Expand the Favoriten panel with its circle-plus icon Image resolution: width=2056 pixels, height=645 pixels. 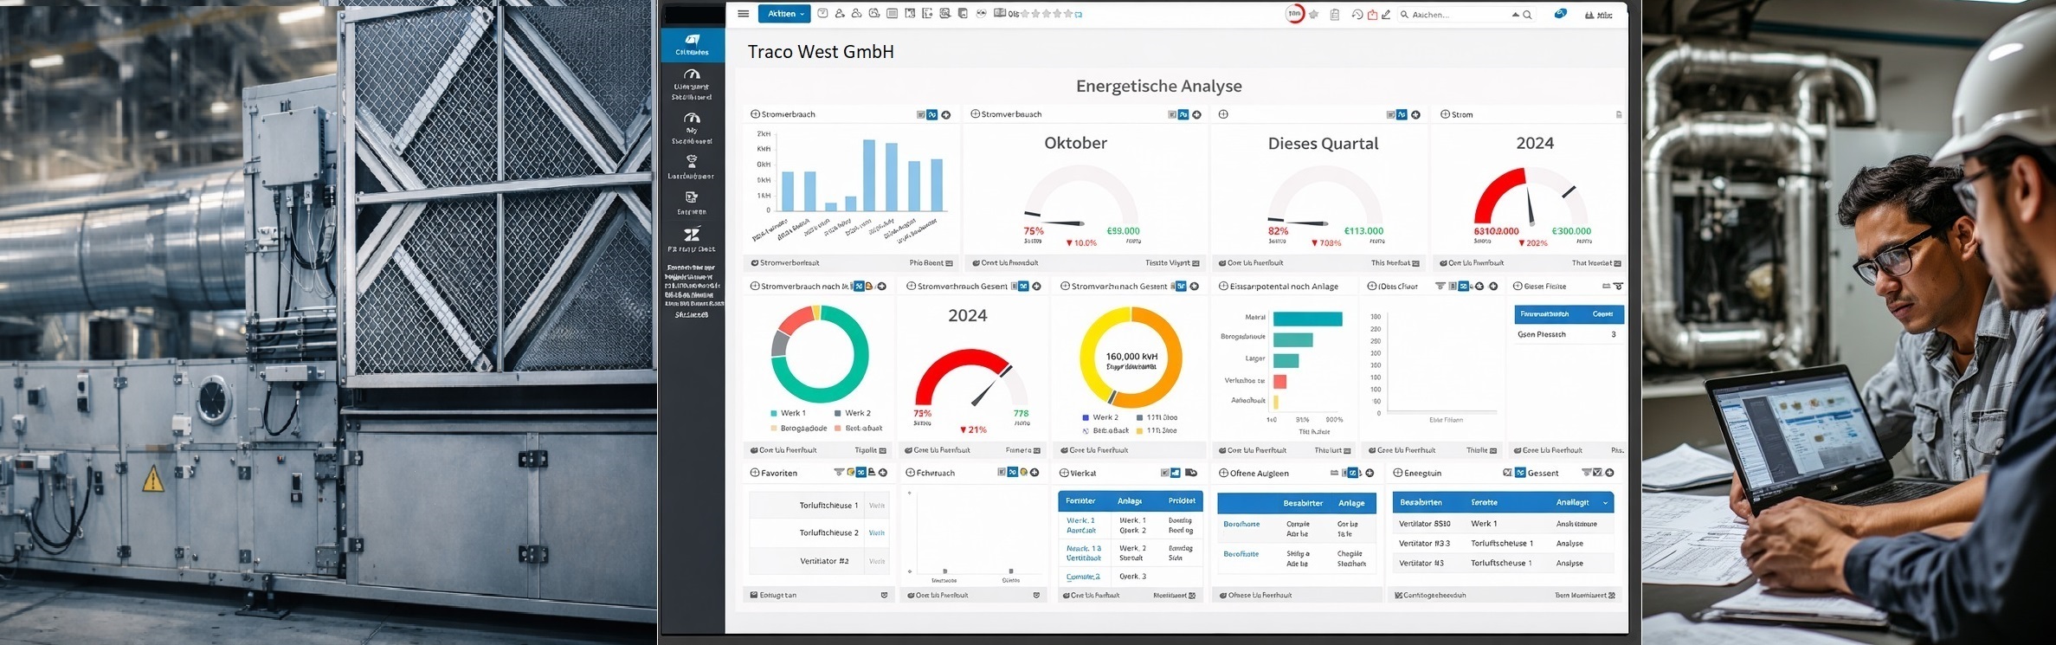[x=755, y=473]
